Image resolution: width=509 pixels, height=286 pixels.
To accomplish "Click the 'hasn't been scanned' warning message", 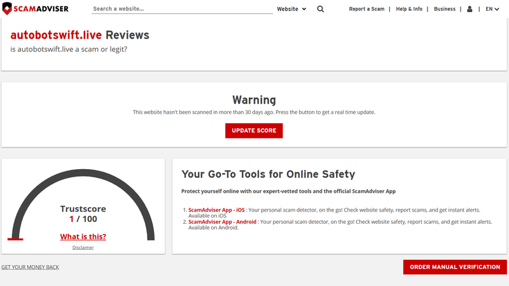I will pyautogui.click(x=254, y=112).
